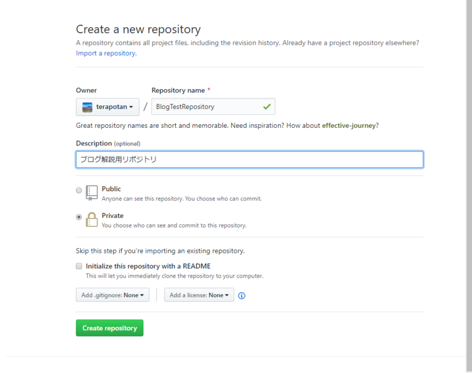Click the Initialize README label text
Image resolution: width=472 pixels, height=373 pixels.
[x=148, y=266]
